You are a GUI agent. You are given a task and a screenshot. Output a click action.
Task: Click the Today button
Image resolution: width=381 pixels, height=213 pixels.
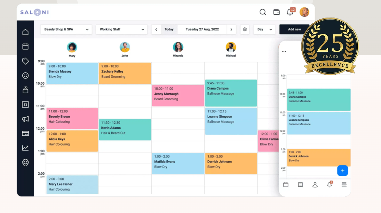169,29
